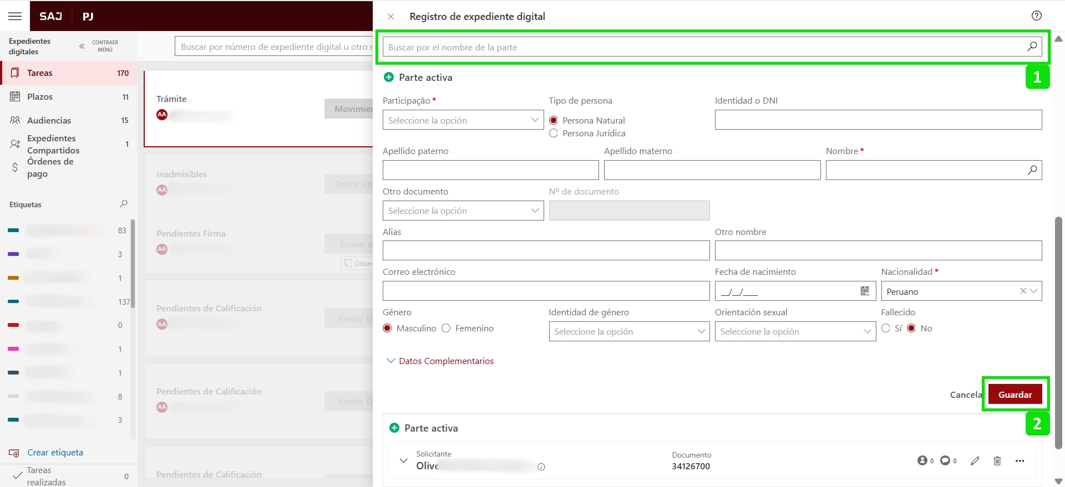Open the Participação dropdown
Screen dimensions: 1065x487
click(463, 120)
